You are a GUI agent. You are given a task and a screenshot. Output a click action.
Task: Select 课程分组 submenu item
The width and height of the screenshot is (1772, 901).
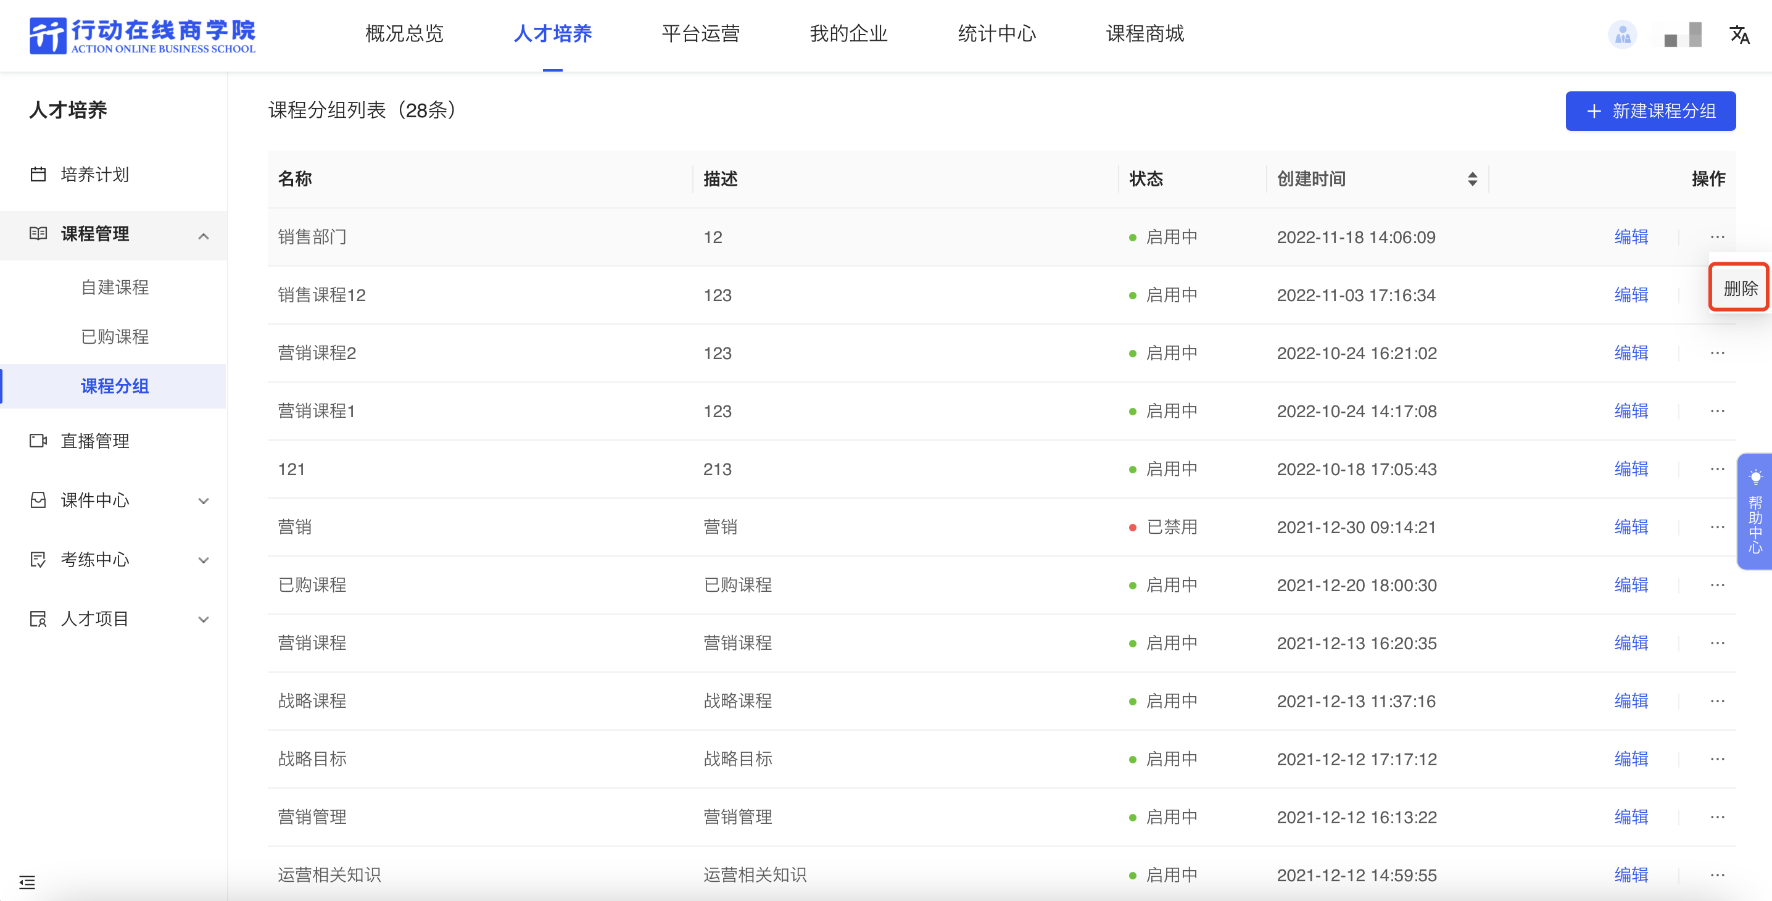point(115,386)
